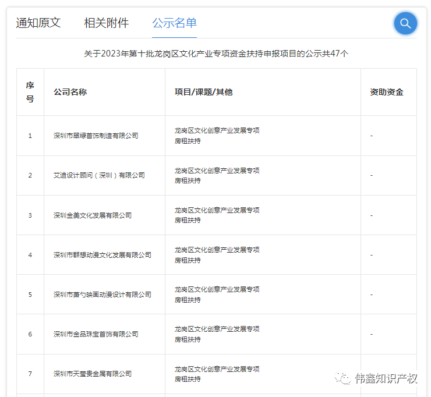Click funding dash in 金品珠宝 row
This screenshot has height=397, width=431.
[372, 334]
